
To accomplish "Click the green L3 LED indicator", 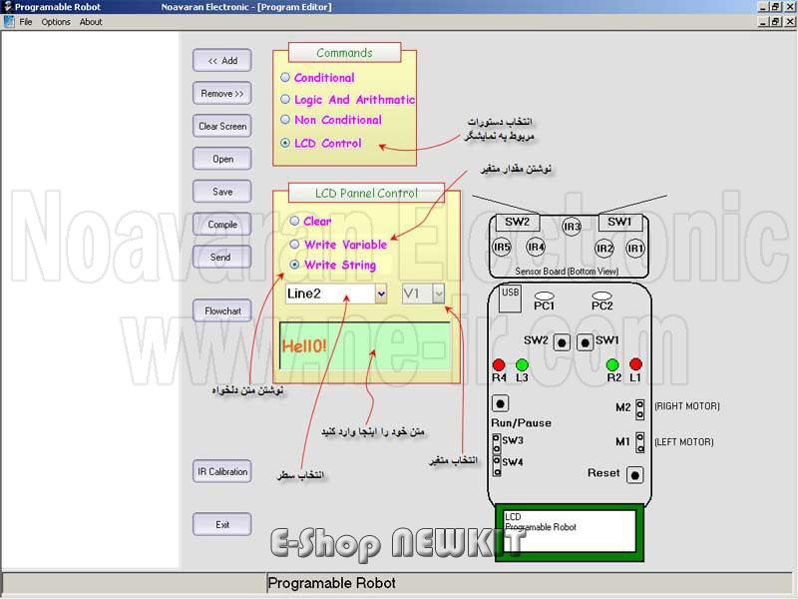I will [x=521, y=364].
